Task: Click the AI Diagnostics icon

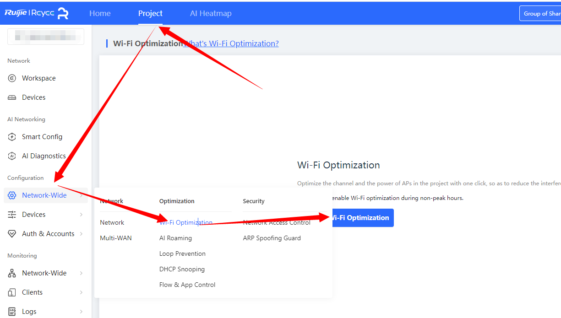Action: 12,156
